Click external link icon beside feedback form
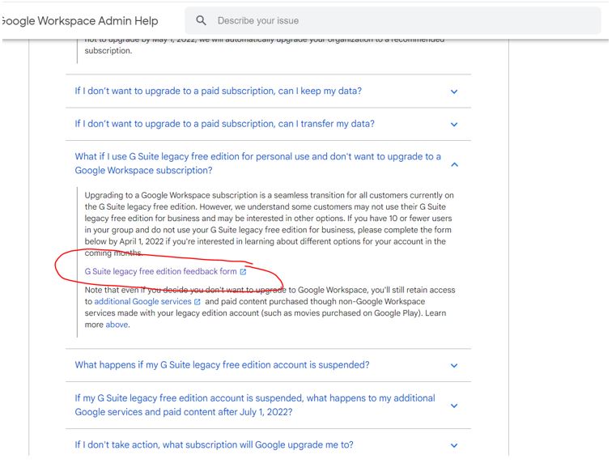The height and width of the screenshot is (476, 616). 243,272
